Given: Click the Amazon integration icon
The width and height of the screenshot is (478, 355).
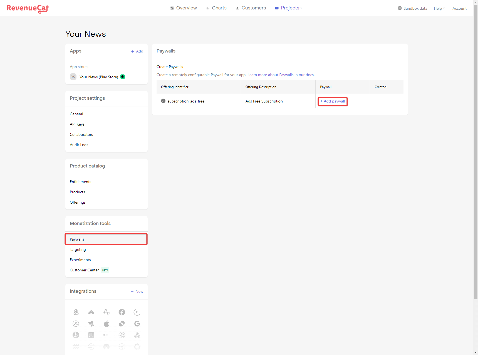Looking at the screenshot, I should [76, 312].
